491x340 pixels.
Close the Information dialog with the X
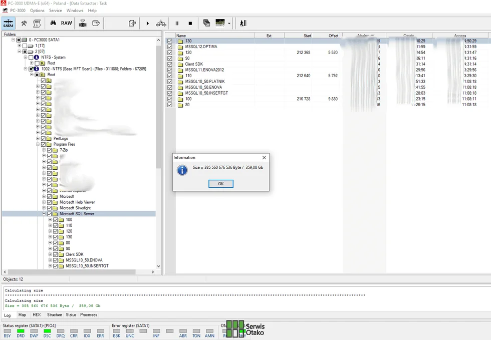(x=264, y=157)
